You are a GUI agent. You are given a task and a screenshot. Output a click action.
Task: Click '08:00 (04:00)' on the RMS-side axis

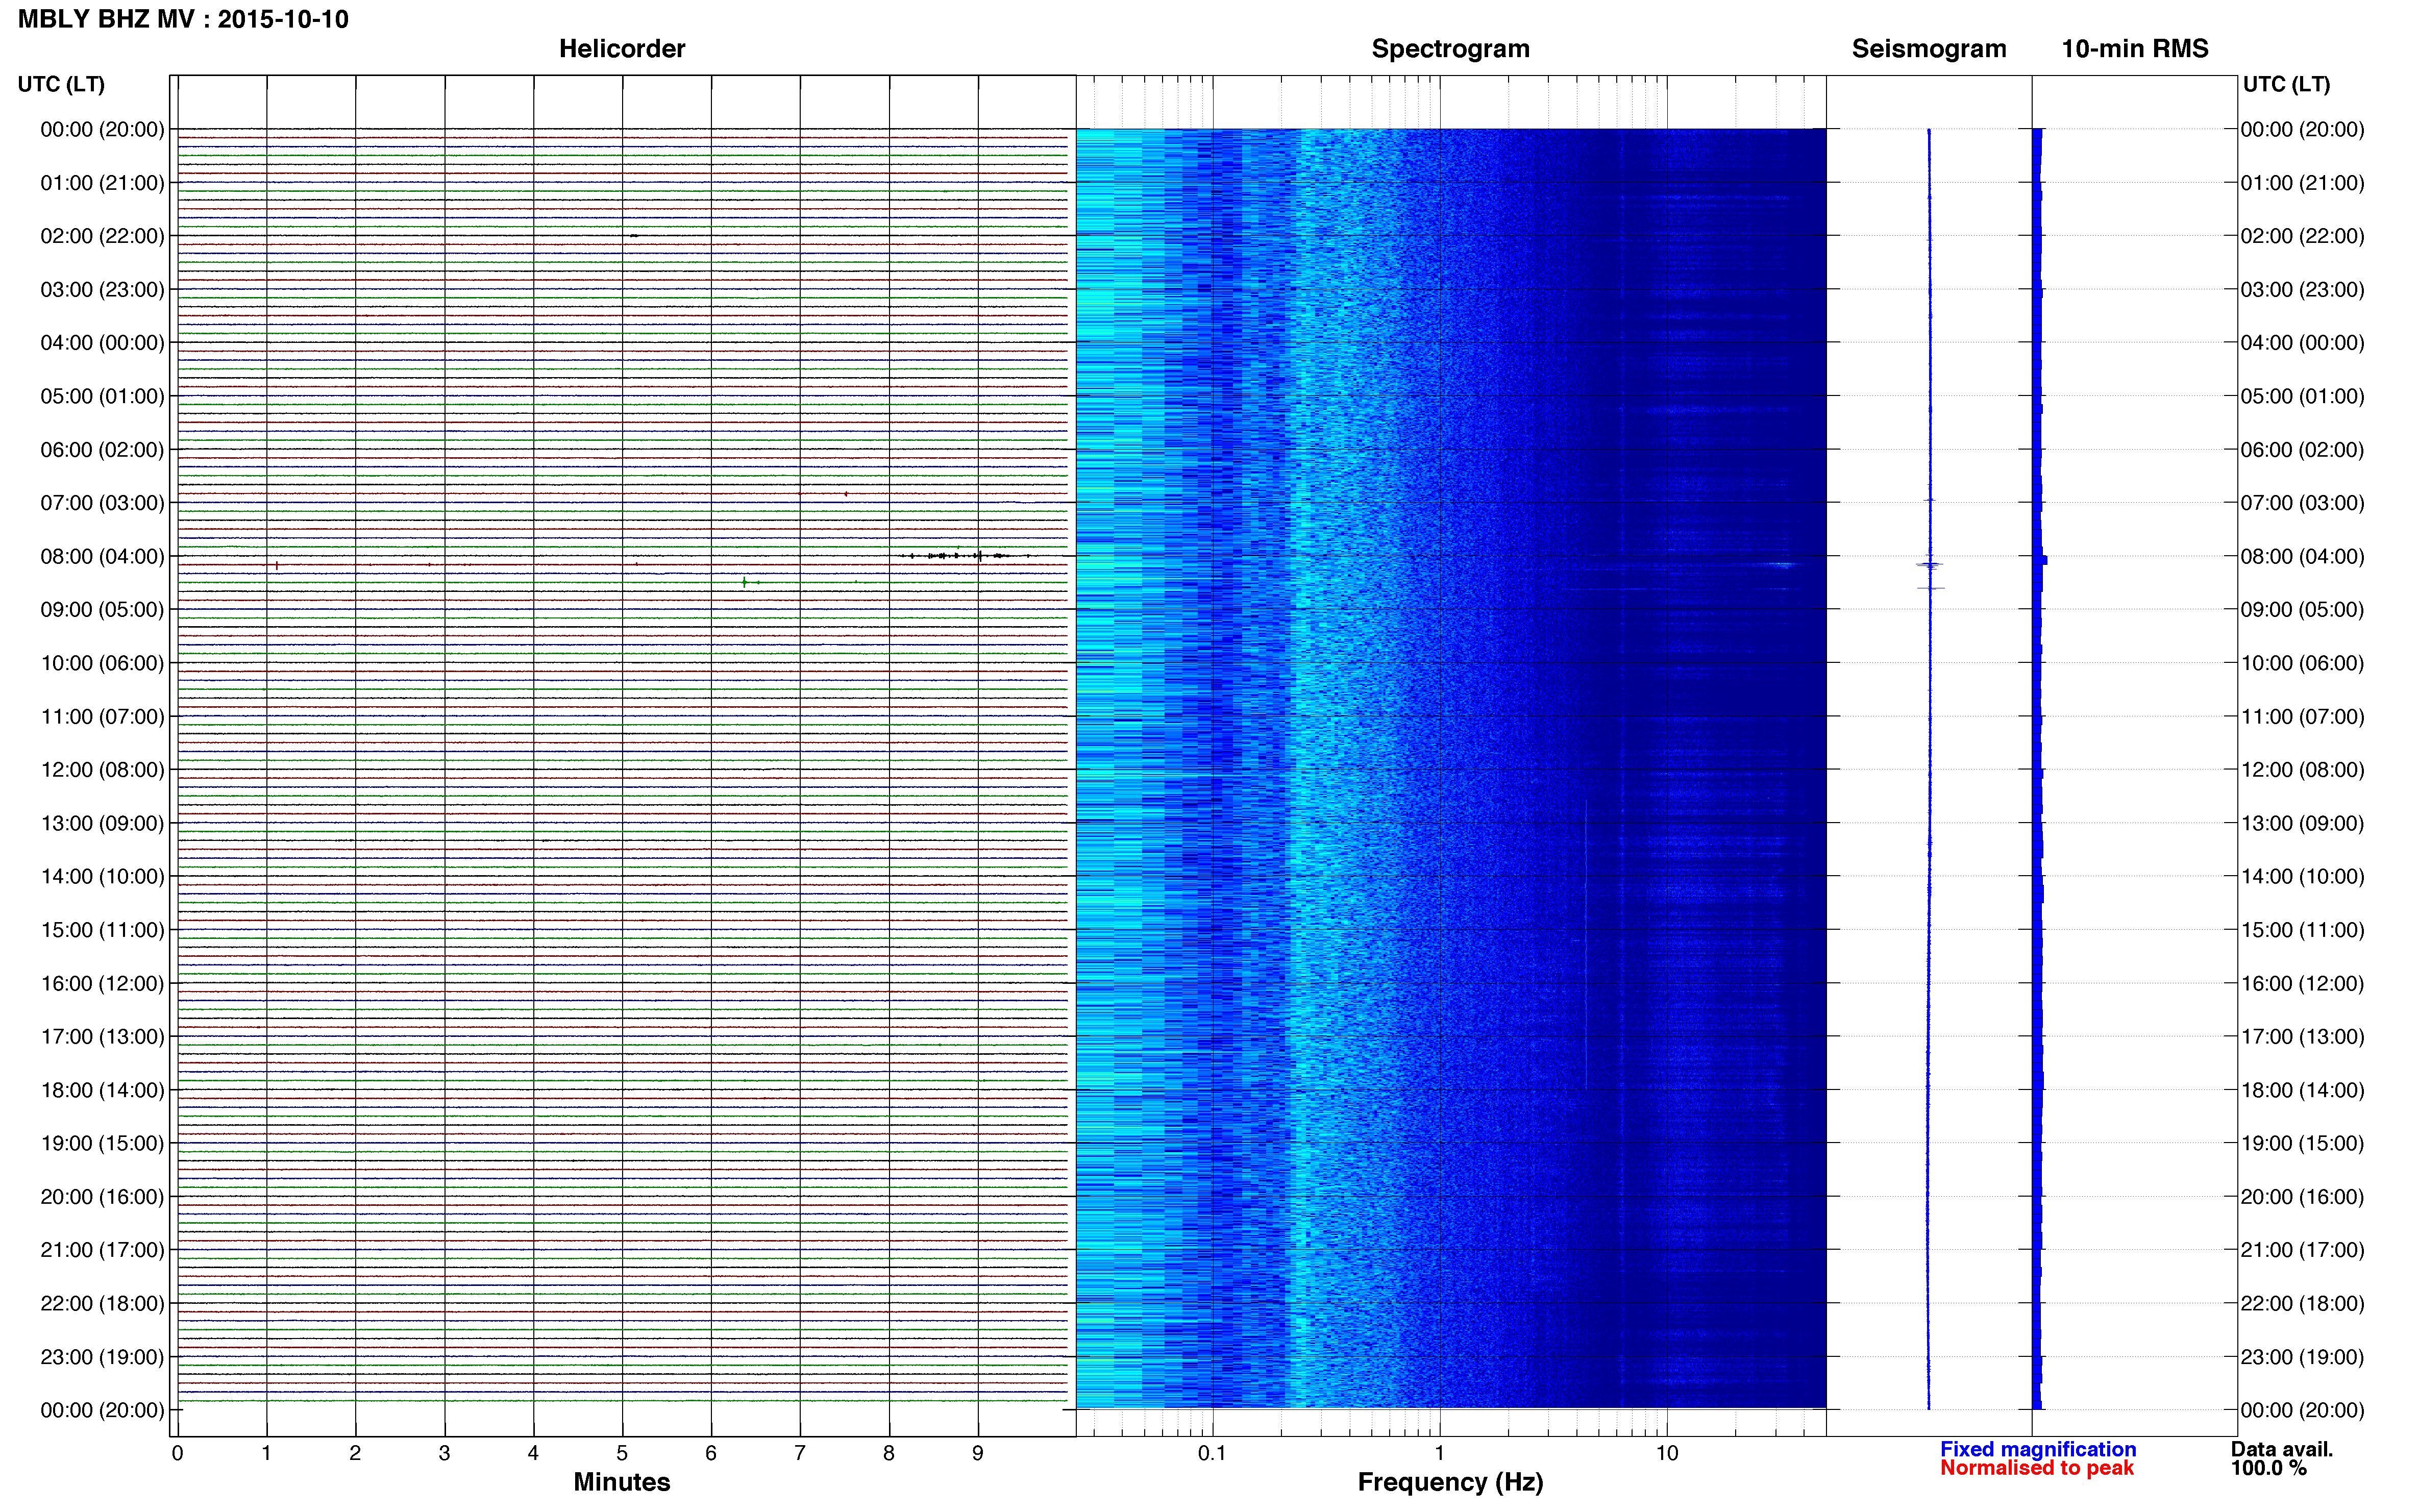coord(2303,556)
